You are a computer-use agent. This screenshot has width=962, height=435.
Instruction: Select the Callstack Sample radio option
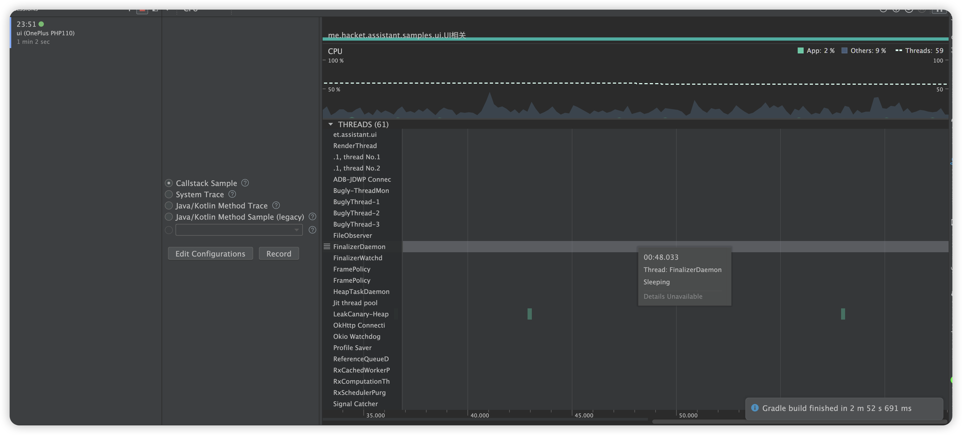tap(169, 183)
